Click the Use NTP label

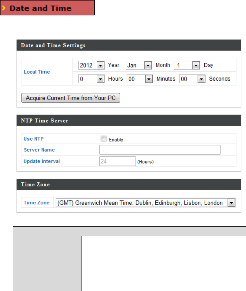click(34, 139)
